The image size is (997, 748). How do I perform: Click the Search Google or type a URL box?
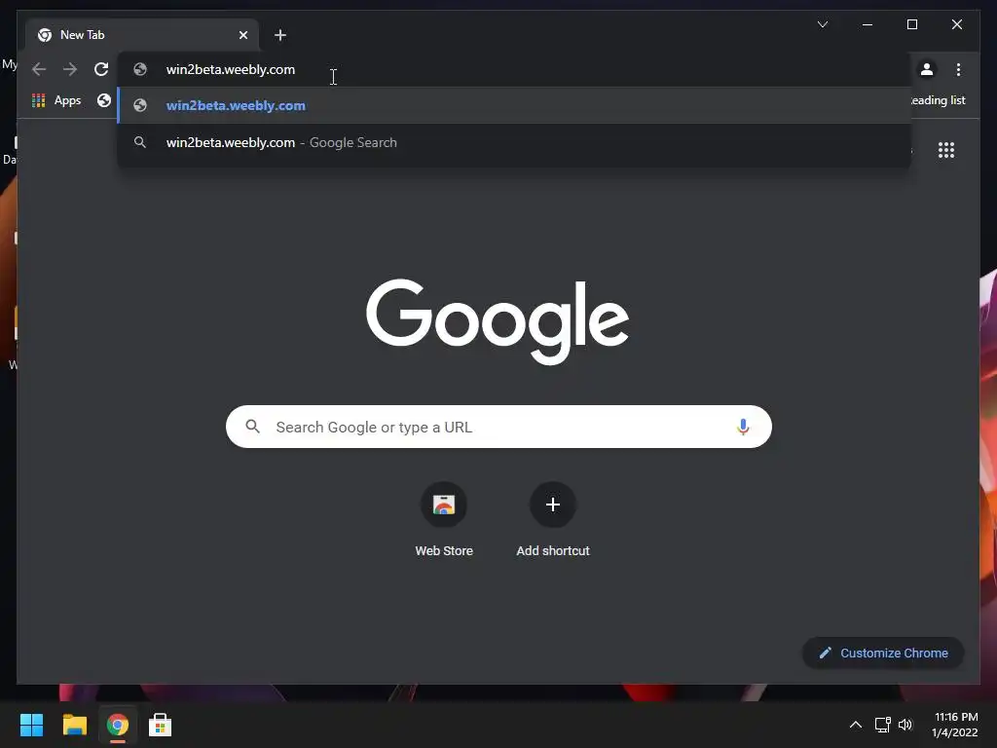pyautogui.click(x=498, y=427)
